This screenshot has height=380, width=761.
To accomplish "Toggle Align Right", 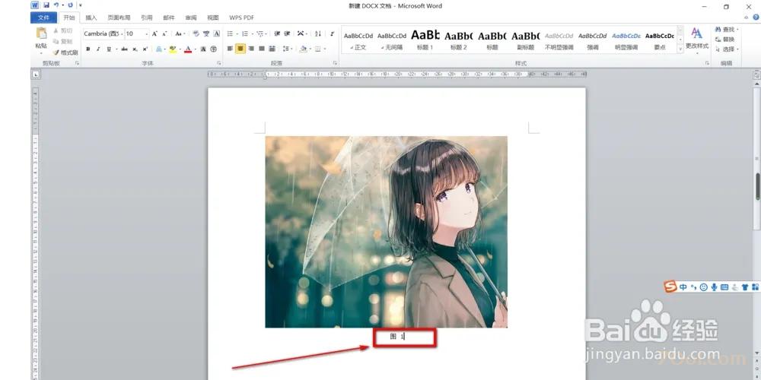I will pyautogui.click(x=251, y=49).
